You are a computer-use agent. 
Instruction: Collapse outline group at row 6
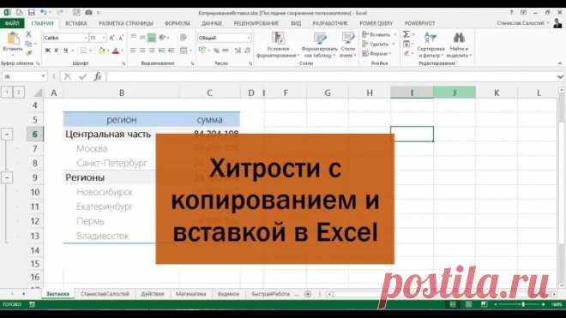(7, 135)
